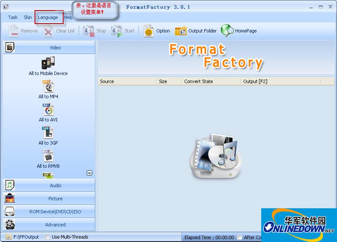Click the Source column header
Image resolution: width=337 pixels, height=242 pixels.
[x=127, y=81]
